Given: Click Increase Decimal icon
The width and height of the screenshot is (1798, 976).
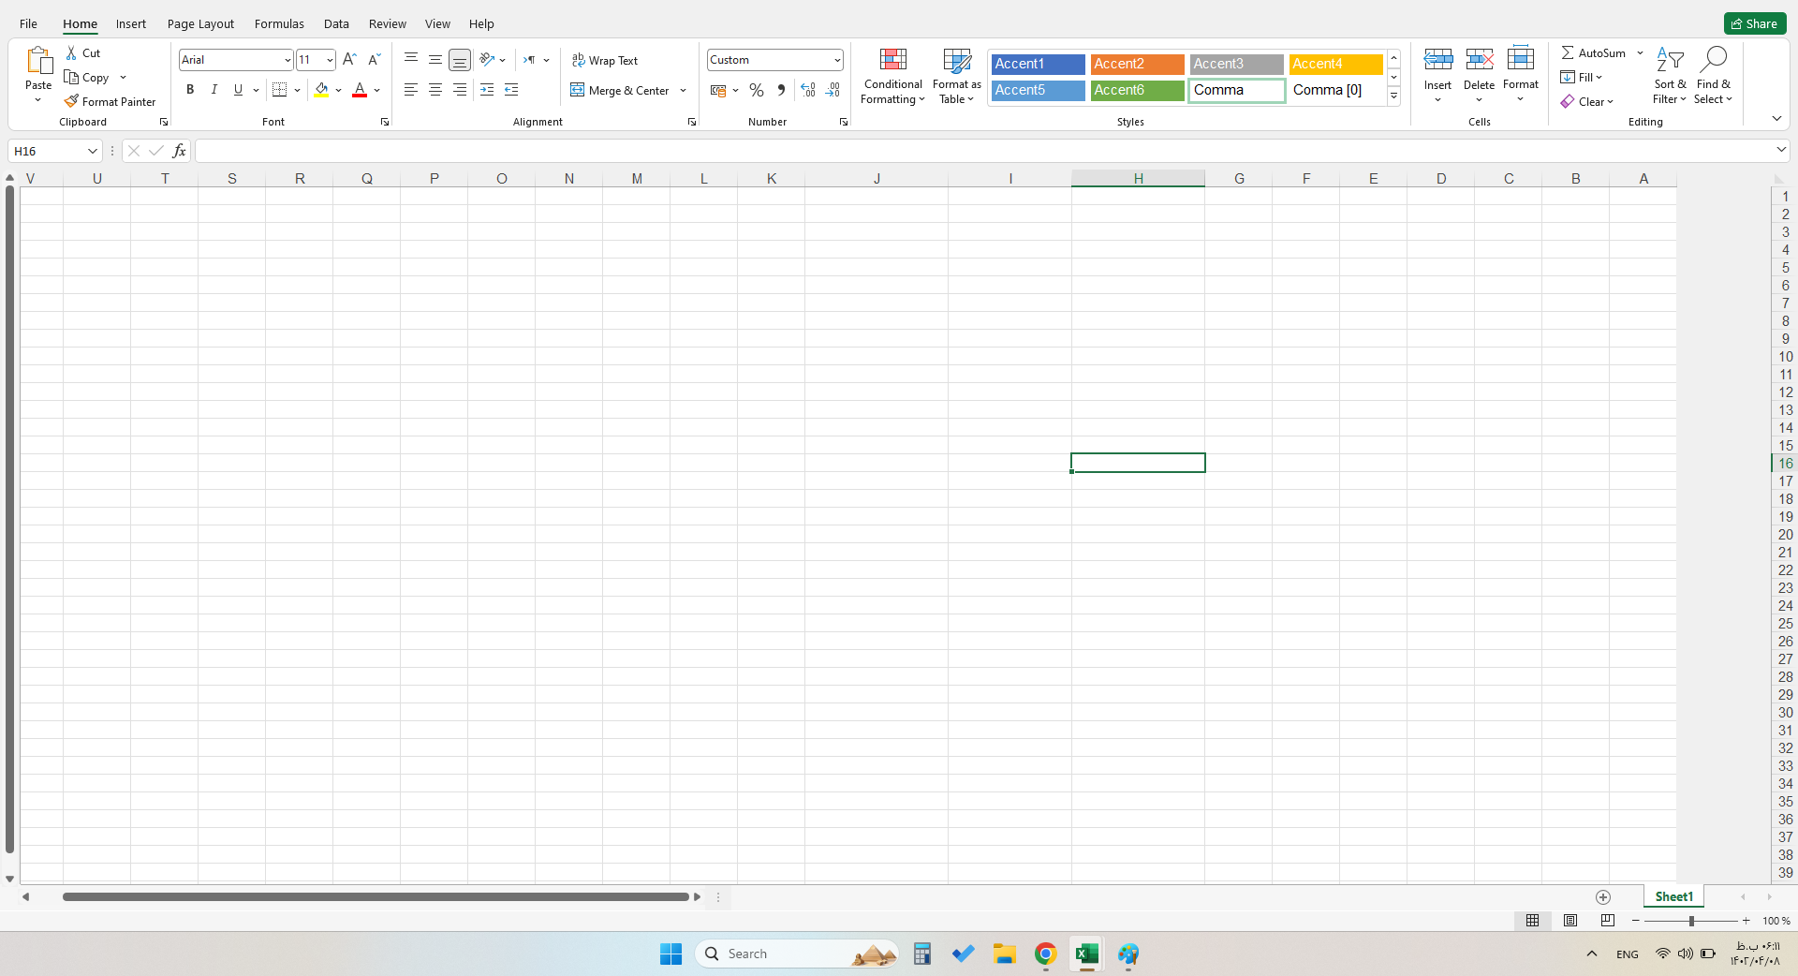Looking at the screenshot, I should pos(808,90).
